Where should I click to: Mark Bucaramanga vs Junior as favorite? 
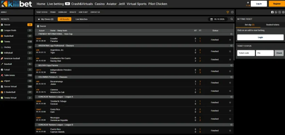[x=230, y=83]
